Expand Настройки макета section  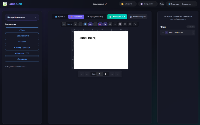(x=22, y=17)
